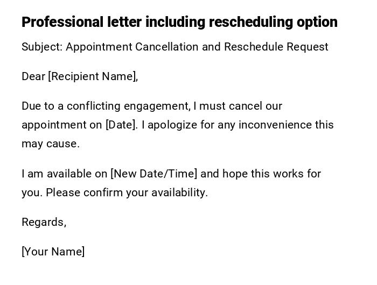Select the [Your Name] placeholder
377x285 pixels.
point(53,252)
